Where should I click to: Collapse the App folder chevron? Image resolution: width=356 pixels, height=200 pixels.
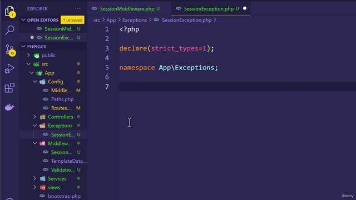pyautogui.click(x=32, y=73)
